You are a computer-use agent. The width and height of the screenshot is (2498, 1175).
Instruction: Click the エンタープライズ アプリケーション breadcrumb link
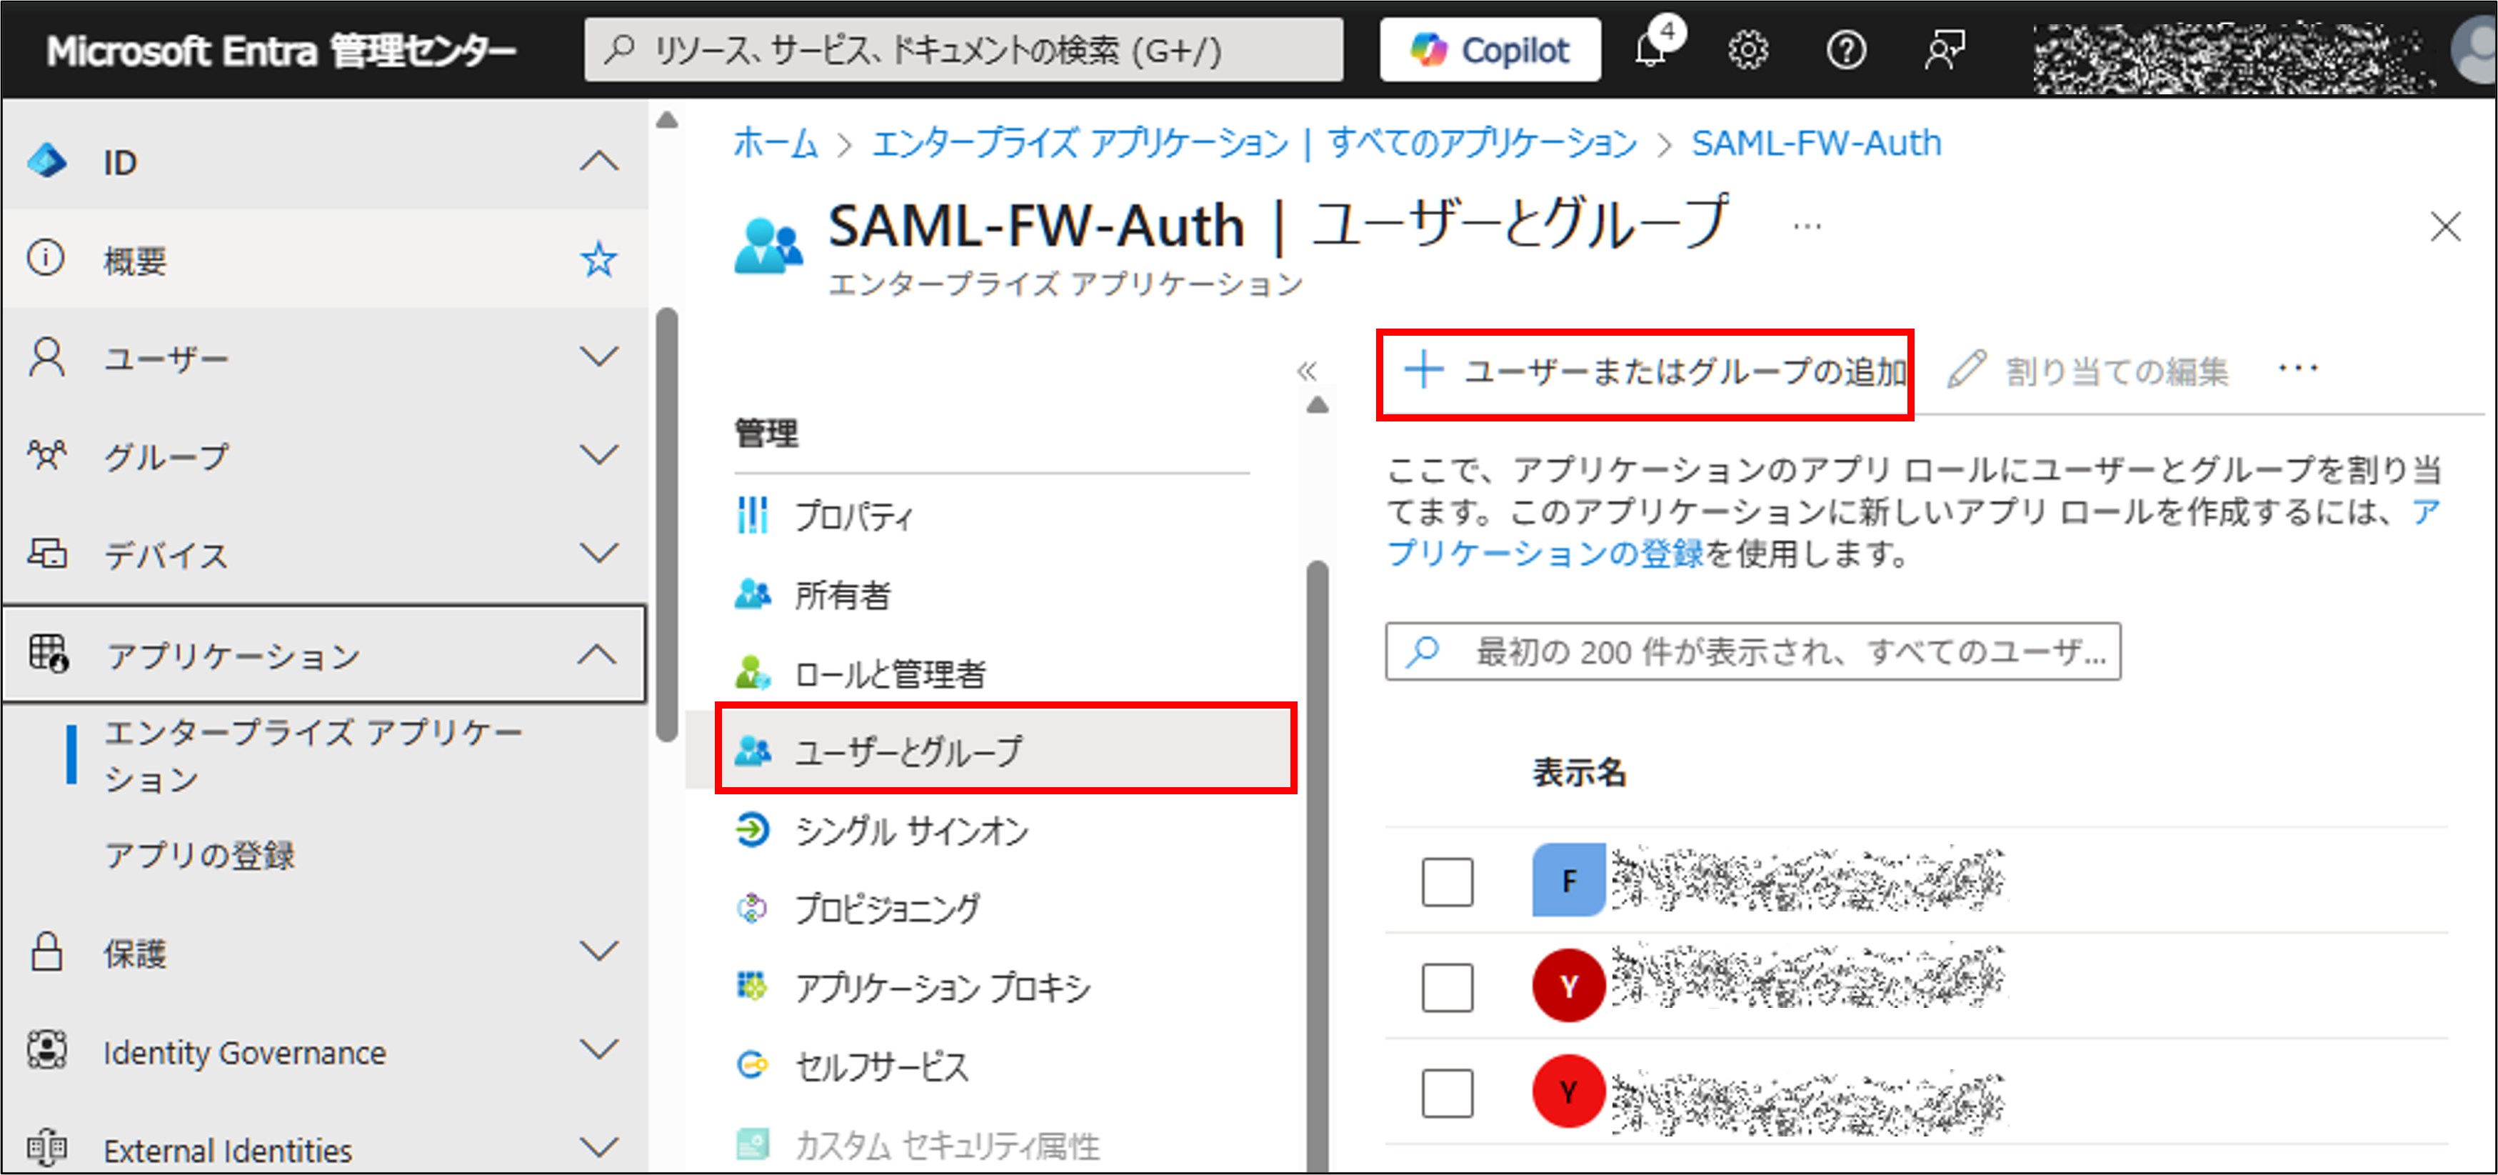click(1254, 144)
